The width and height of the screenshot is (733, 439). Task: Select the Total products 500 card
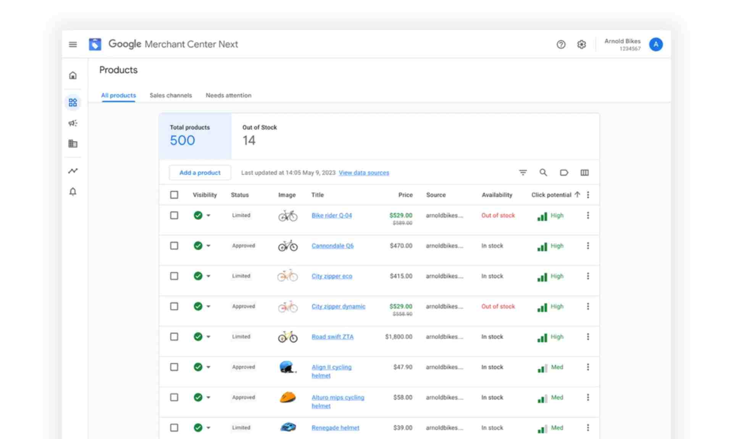pyautogui.click(x=195, y=136)
